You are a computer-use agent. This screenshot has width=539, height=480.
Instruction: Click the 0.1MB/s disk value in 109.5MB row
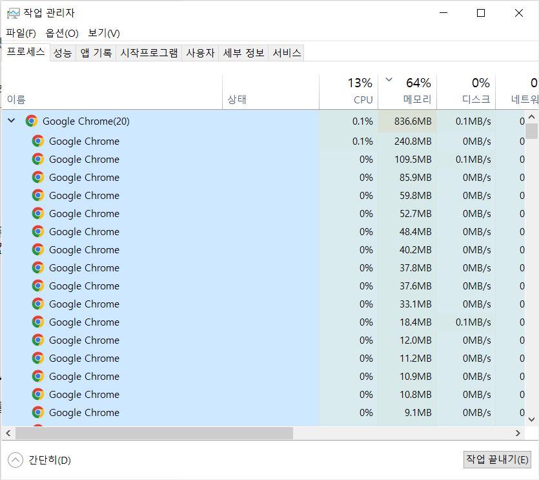pos(473,160)
